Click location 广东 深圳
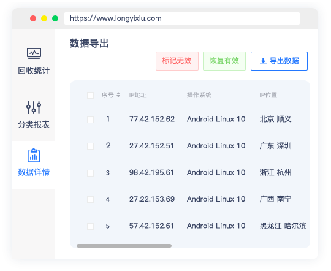331x271 pixels. [275, 146]
